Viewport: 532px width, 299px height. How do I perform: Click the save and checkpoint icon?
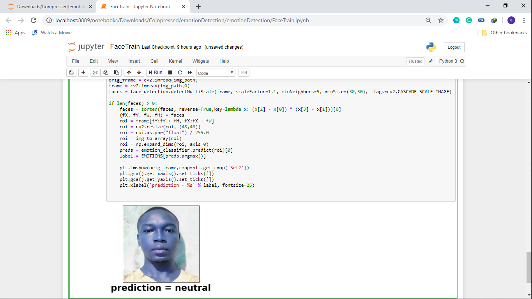click(x=71, y=73)
